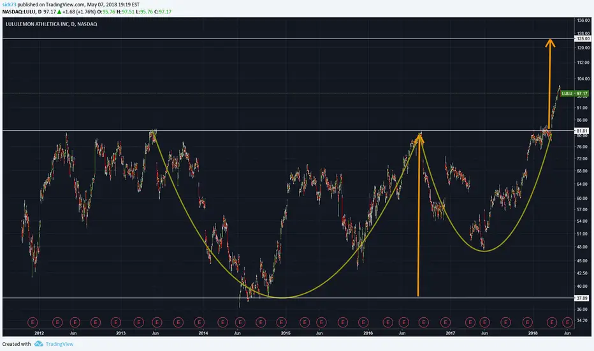Select the earnings E marker above Jun 2014

click(x=240, y=322)
